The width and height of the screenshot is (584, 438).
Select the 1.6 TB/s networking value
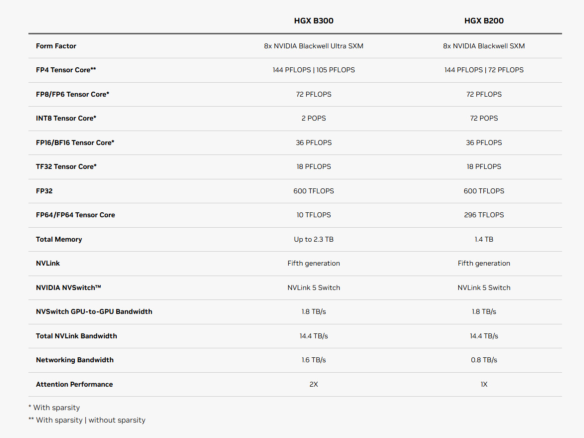(x=314, y=360)
